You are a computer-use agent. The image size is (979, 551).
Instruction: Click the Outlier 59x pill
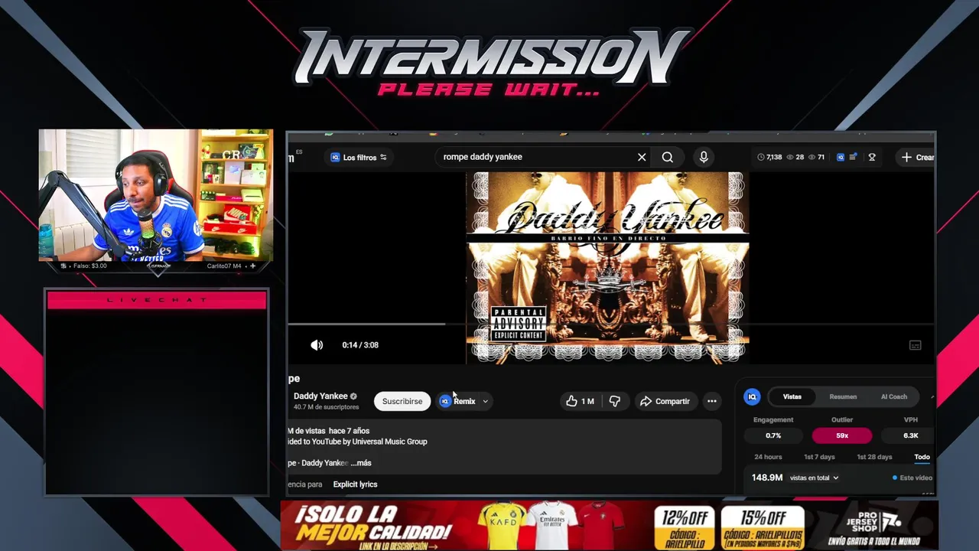[x=842, y=435]
